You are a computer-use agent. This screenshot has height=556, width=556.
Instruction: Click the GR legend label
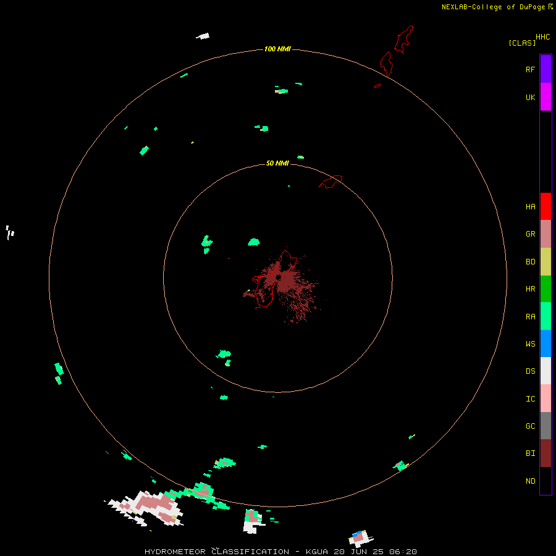[530, 234]
